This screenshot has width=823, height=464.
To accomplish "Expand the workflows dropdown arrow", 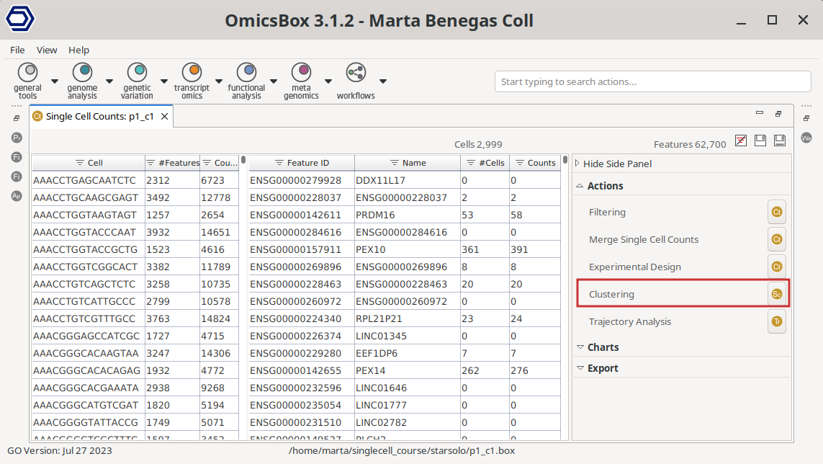I will pos(383,81).
